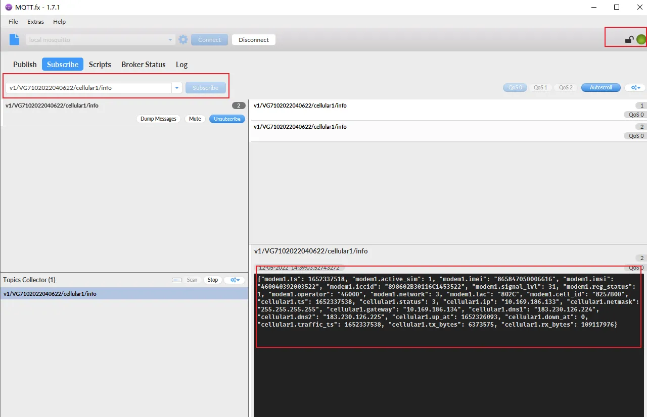Select received message number 2
The image size is (647, 417).
(x=448, y=131)
